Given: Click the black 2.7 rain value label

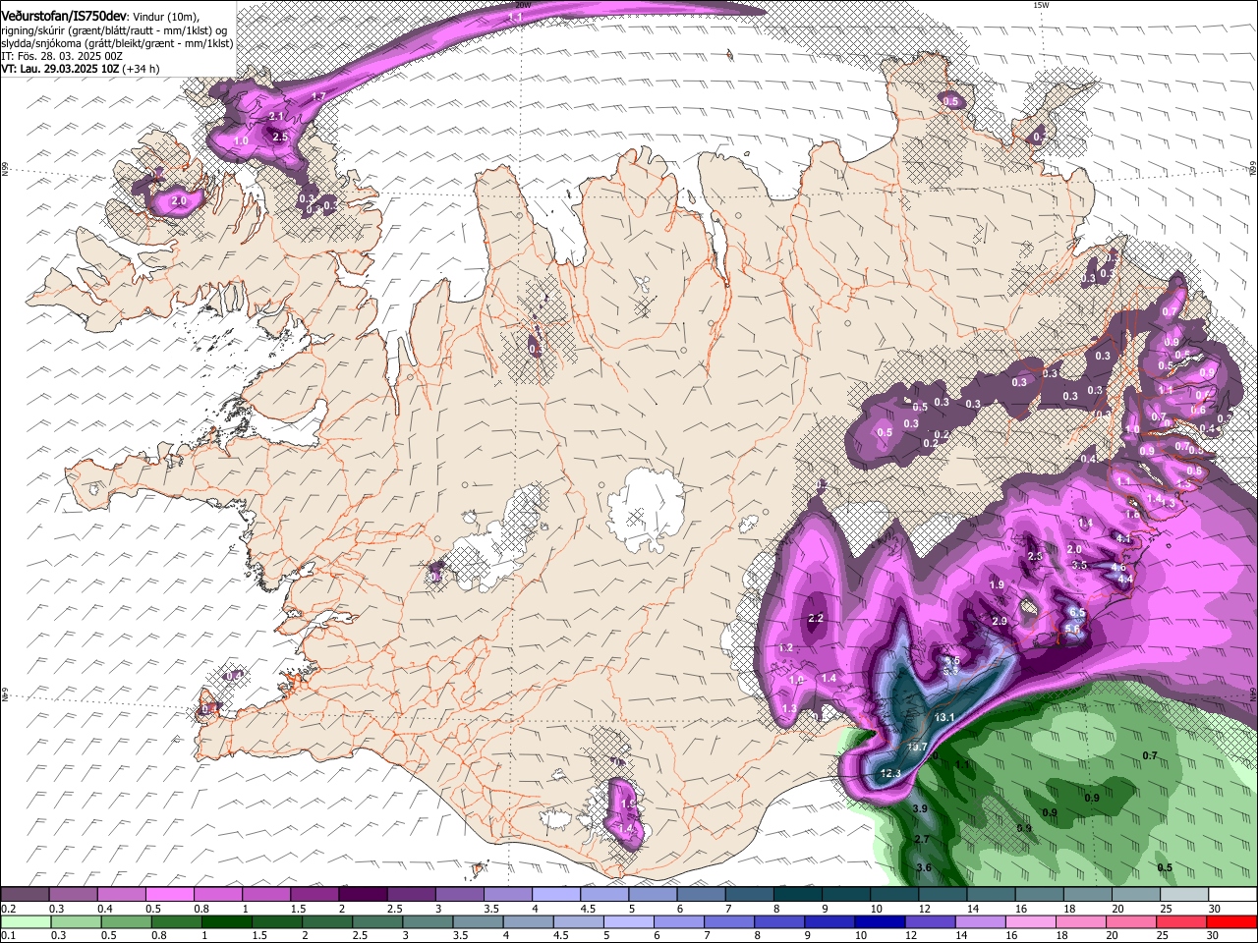Looking at the screenshot, I should coord(922,840).
